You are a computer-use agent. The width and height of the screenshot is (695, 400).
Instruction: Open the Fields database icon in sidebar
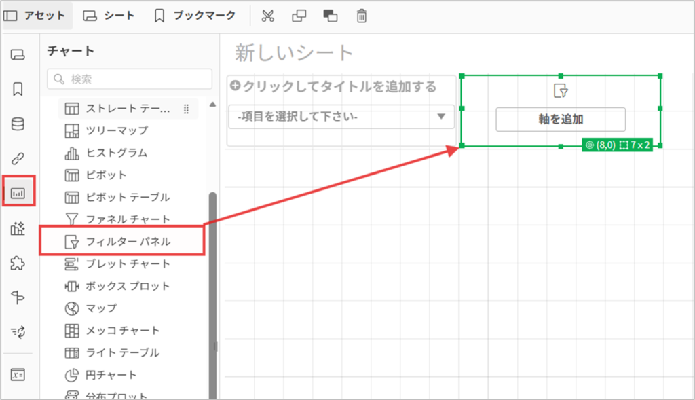(x=18, y=124)
